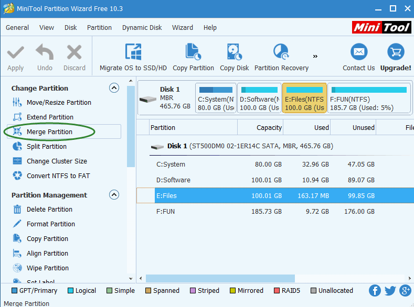Select Change Cluster Size action
The image size is (414, 307).
point(57,161)
